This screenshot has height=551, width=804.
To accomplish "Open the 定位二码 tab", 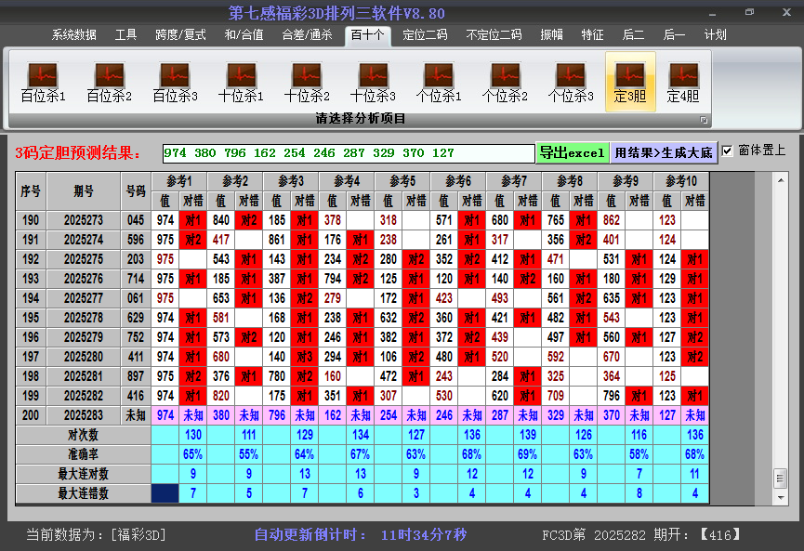I will click(425, 34).
